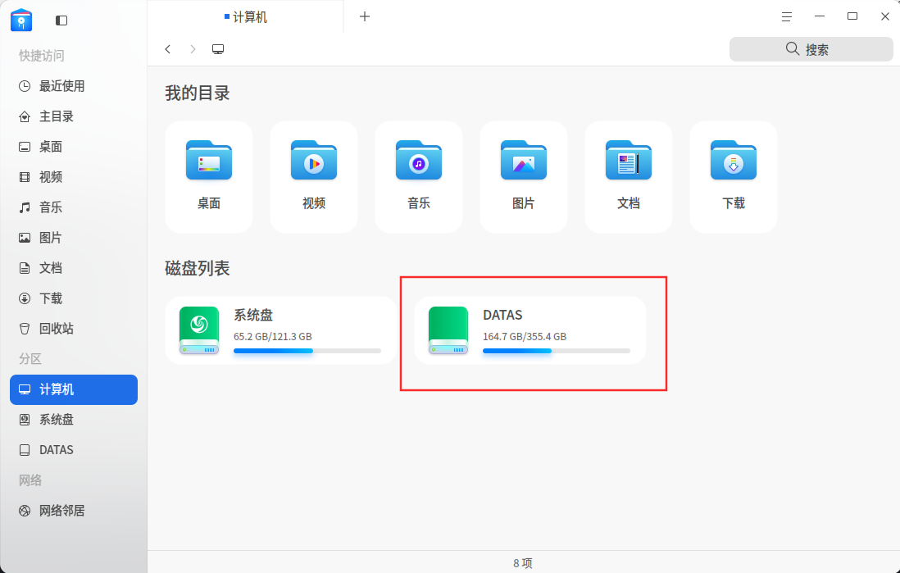900x573 pixels.
Task: Click the 65.2 GB/121.3 GB usage text
Action: click(x=273, y=336)
